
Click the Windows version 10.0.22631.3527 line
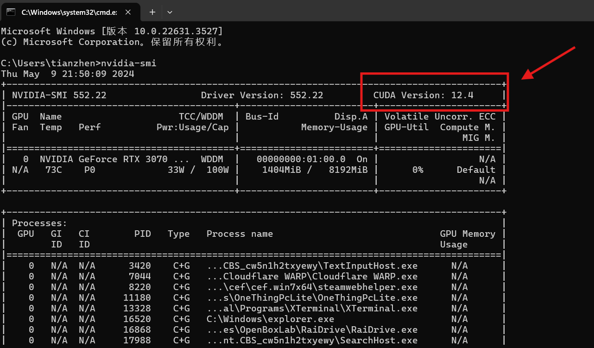(112, 32)
